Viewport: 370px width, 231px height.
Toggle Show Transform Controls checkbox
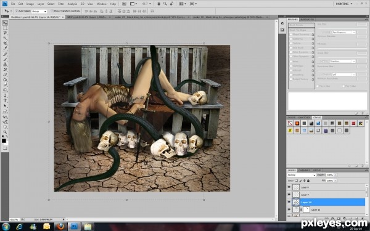(52, 11)
